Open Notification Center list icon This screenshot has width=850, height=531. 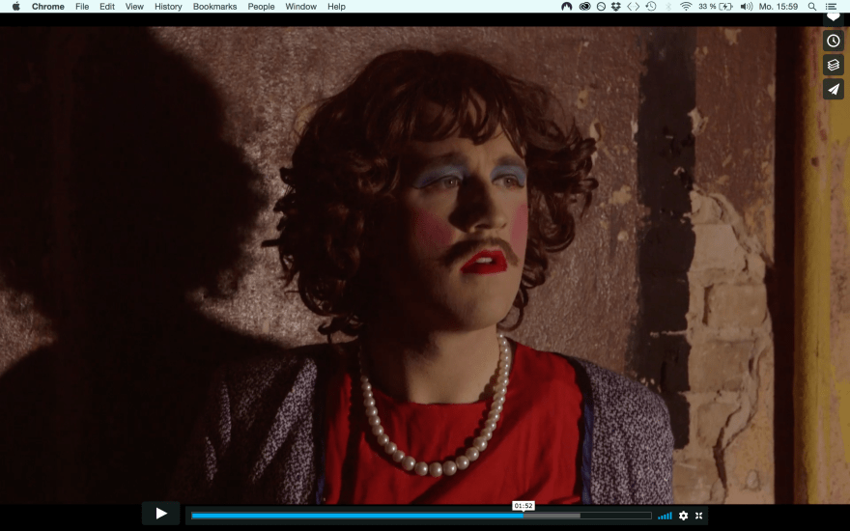(831, 7)
